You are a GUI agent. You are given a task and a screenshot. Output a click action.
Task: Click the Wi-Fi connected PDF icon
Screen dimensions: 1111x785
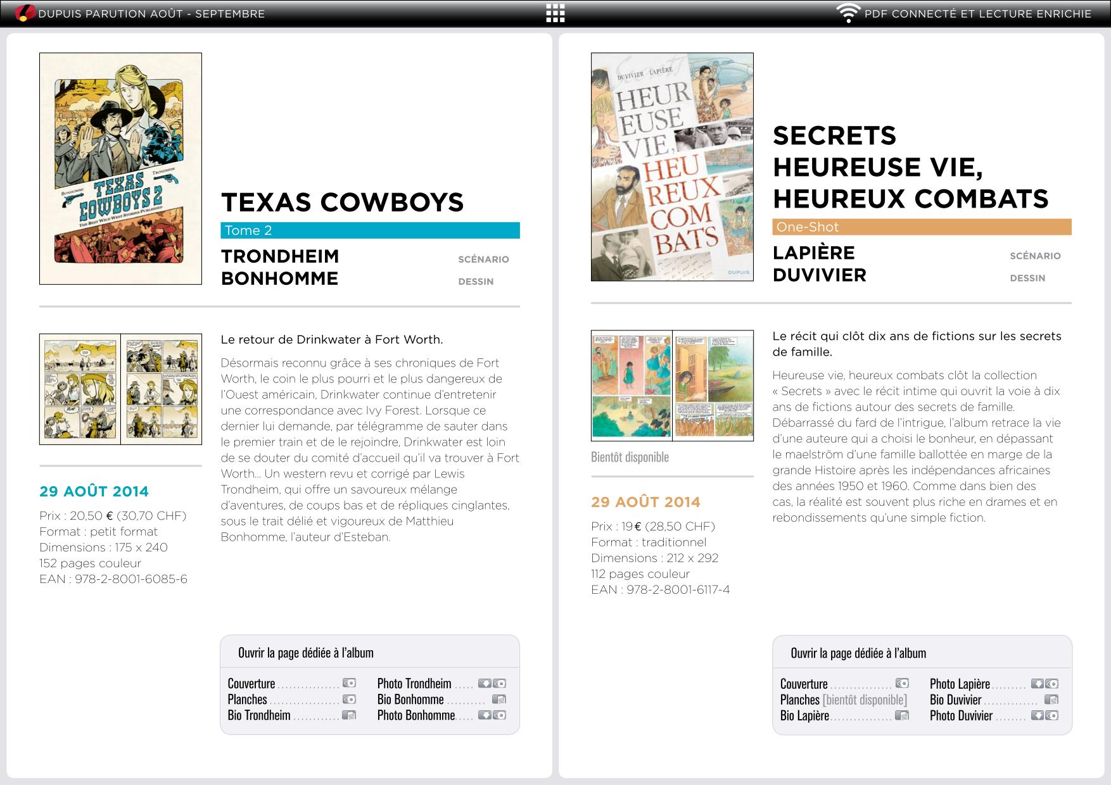point(848,13)
